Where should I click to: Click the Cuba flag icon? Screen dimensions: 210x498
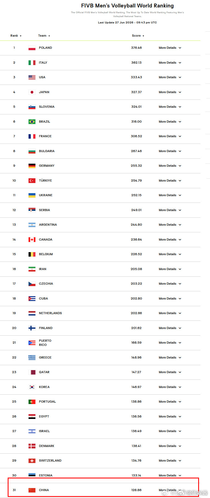(32, 298)
